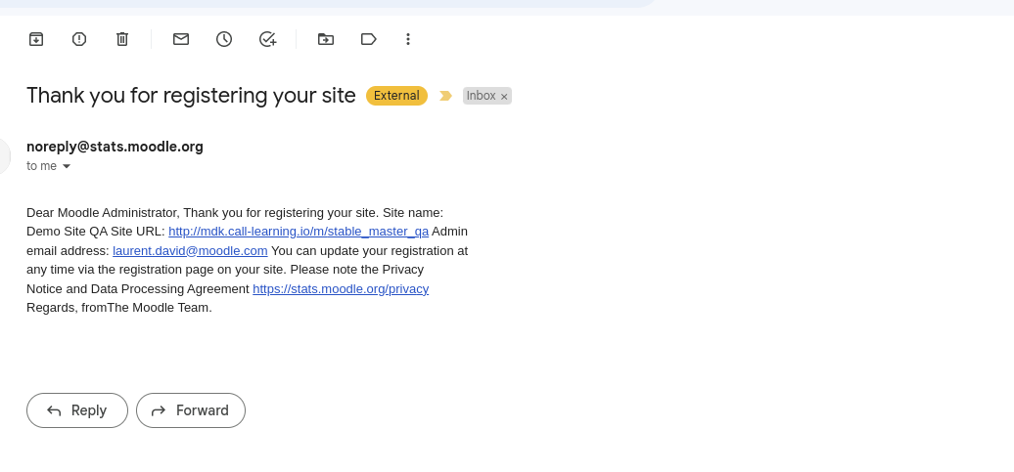Click the Reply button
The image size is (1014, 472).
click(x=77, y=410)
